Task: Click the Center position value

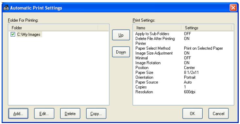Action: (189, 68)
